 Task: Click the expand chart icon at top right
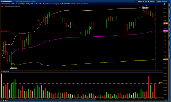point(164,4)
